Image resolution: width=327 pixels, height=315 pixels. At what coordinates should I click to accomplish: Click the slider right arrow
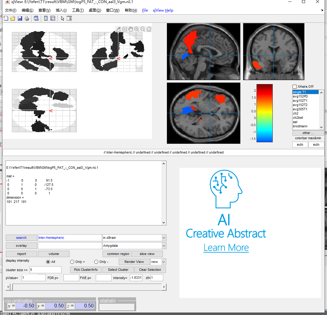[164, 287]
